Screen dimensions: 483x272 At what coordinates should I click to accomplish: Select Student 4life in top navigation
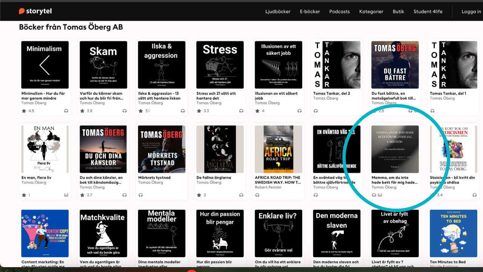point(428,11)
